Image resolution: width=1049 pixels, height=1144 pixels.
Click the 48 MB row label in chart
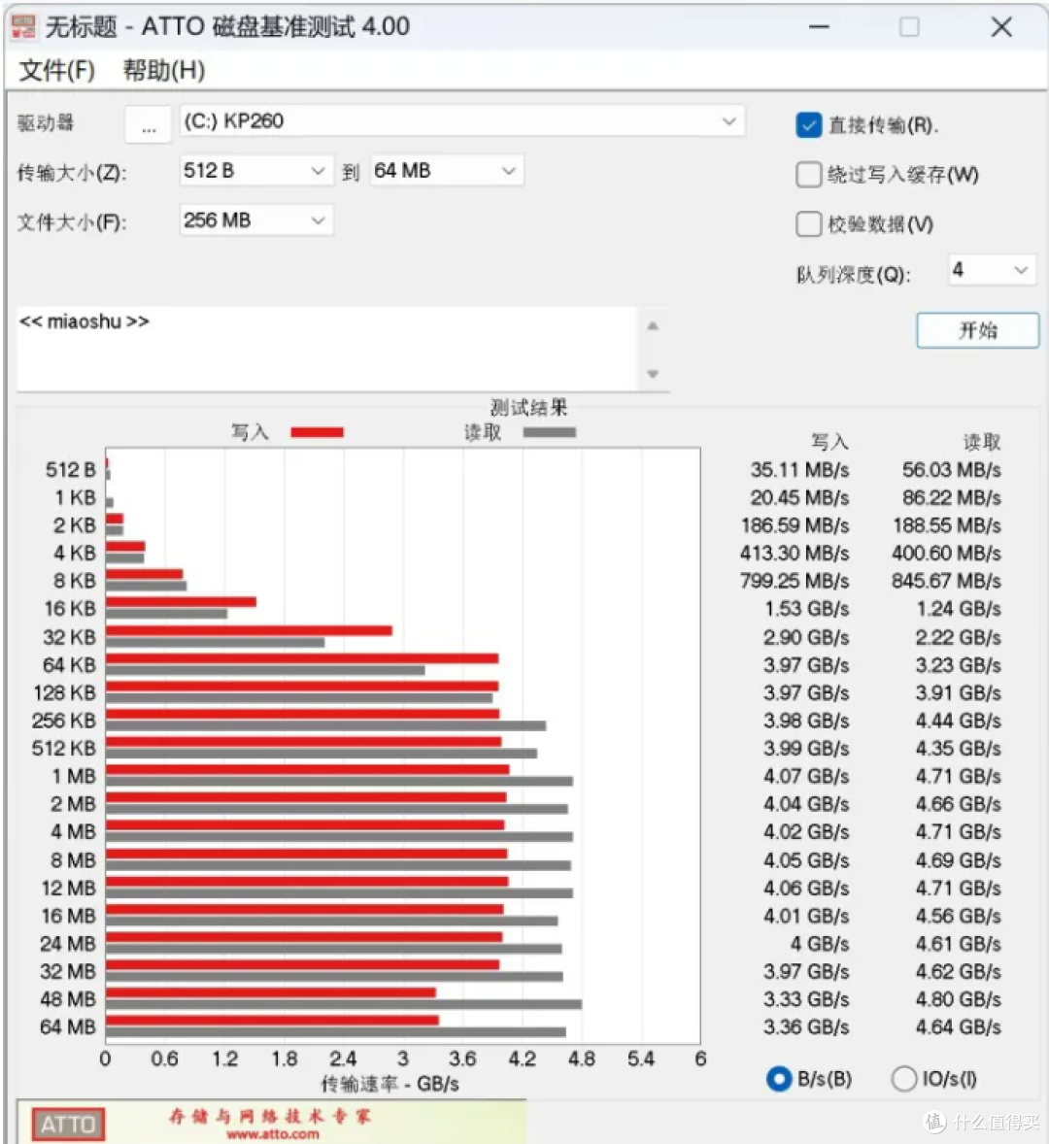(x=68, y=999)
